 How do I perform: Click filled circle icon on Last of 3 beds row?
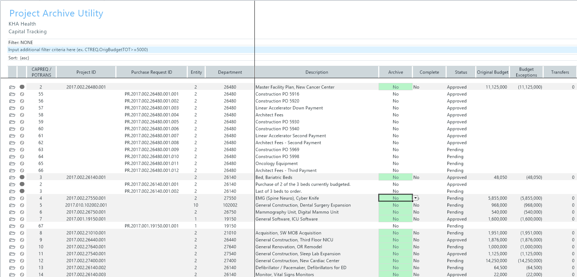coord(22,191)
